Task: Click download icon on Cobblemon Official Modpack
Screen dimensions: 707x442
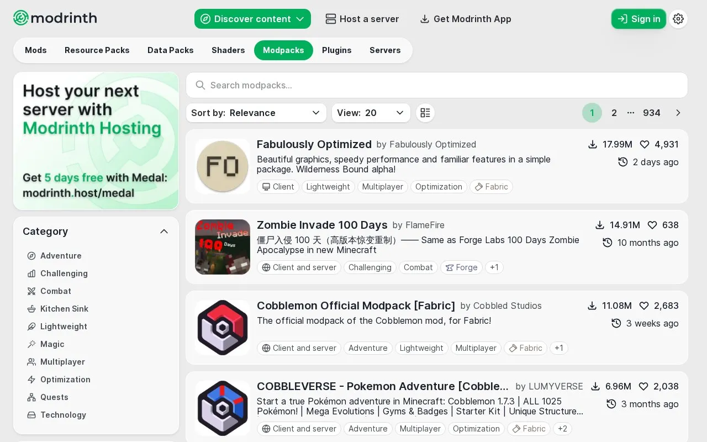Action: [592, 306]
